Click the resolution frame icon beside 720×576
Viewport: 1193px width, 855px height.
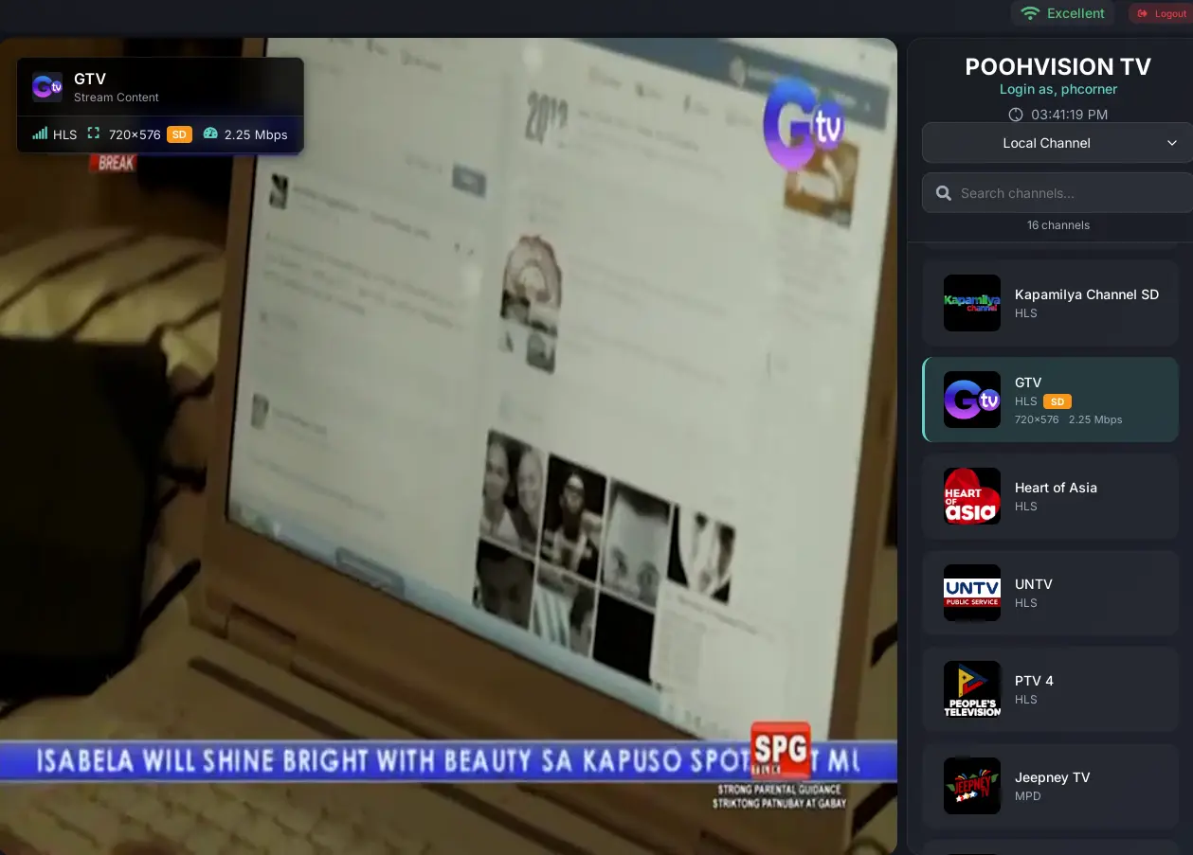point(93,134)
